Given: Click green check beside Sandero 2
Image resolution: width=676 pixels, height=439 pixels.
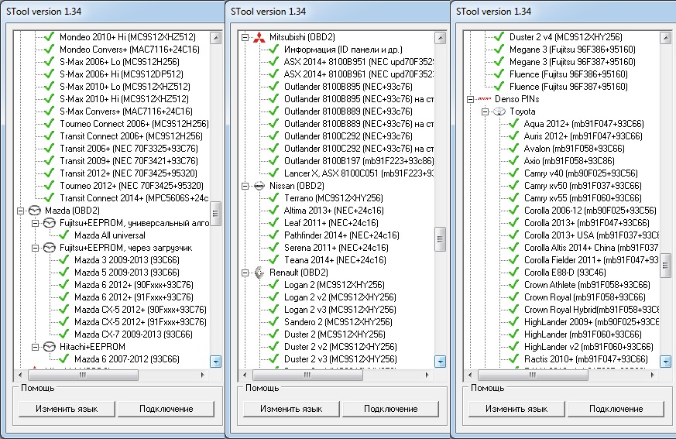Looking at the screenshot, I should (x=273, y=322).
